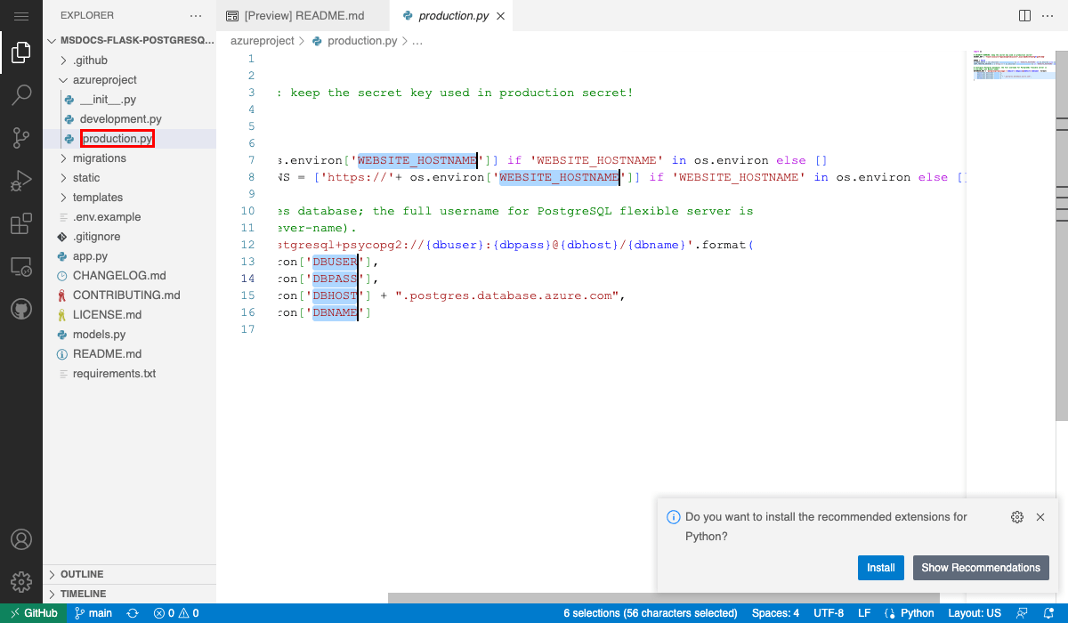Image resolution: width=1068 pixels, height=623 pixels.
Task: Click the Install button in the notification
Action: click(x=880, y=567)
